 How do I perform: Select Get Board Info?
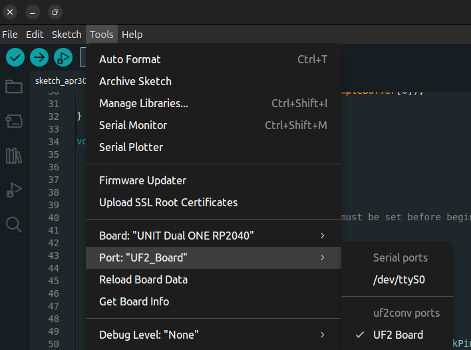pos(214,301)
